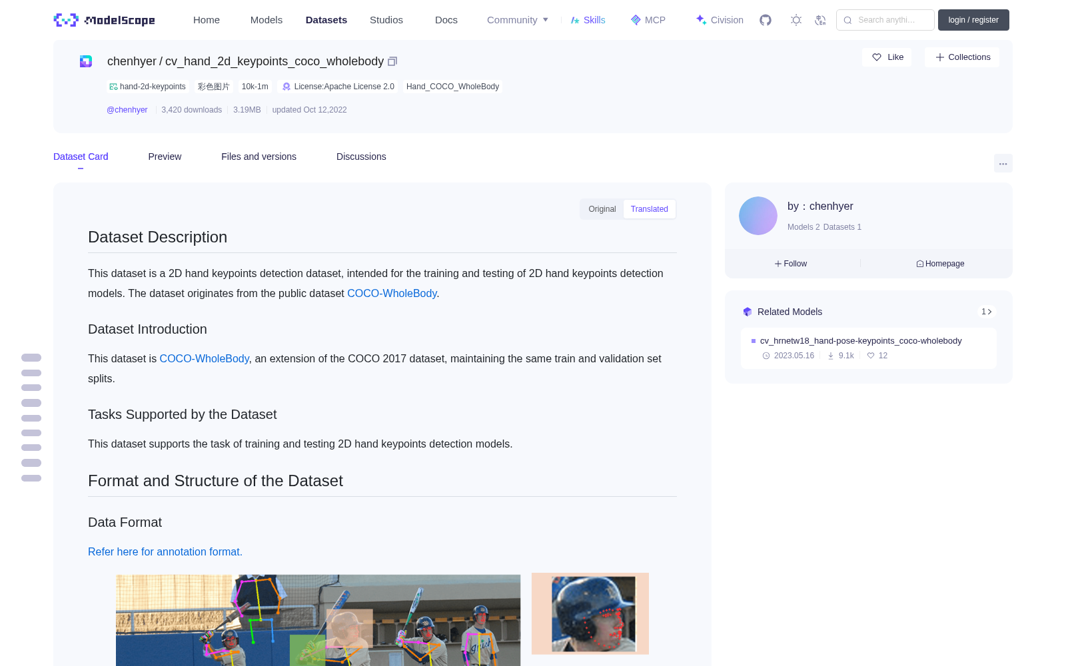
Task: Switch to the Preview tab
Action: coord(165,157)
